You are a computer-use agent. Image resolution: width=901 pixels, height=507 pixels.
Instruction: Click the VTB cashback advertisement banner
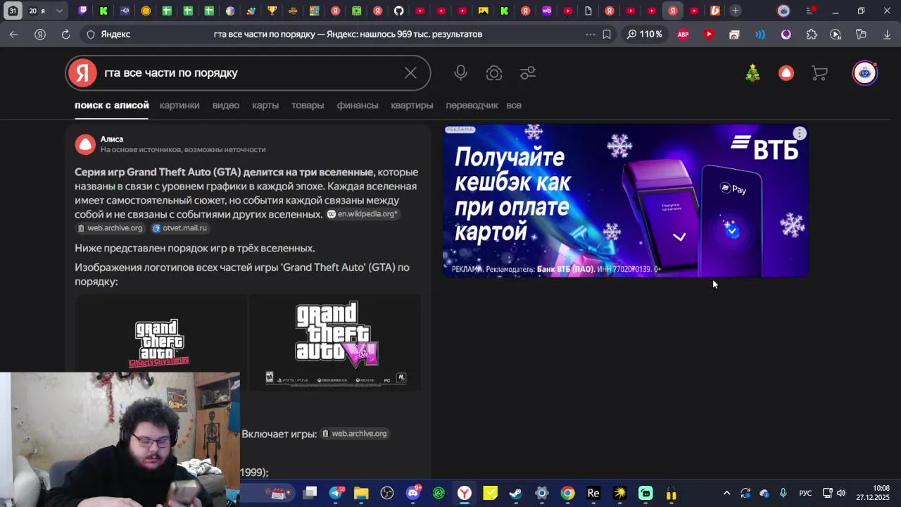625,201
